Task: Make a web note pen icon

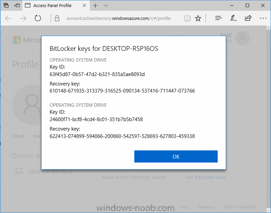Action: pos(233,18)
